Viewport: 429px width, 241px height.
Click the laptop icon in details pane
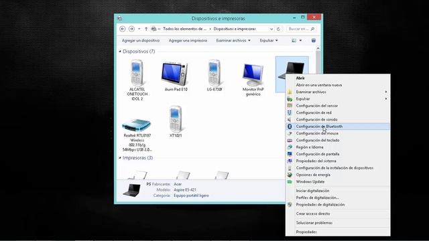[x=132, y=190]
